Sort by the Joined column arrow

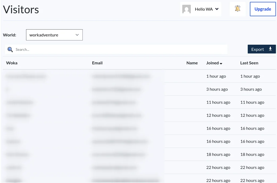[221, 63]
